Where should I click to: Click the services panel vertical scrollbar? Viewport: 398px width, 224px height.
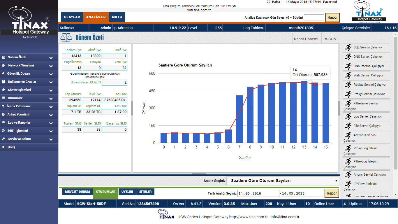click(395, 102)
